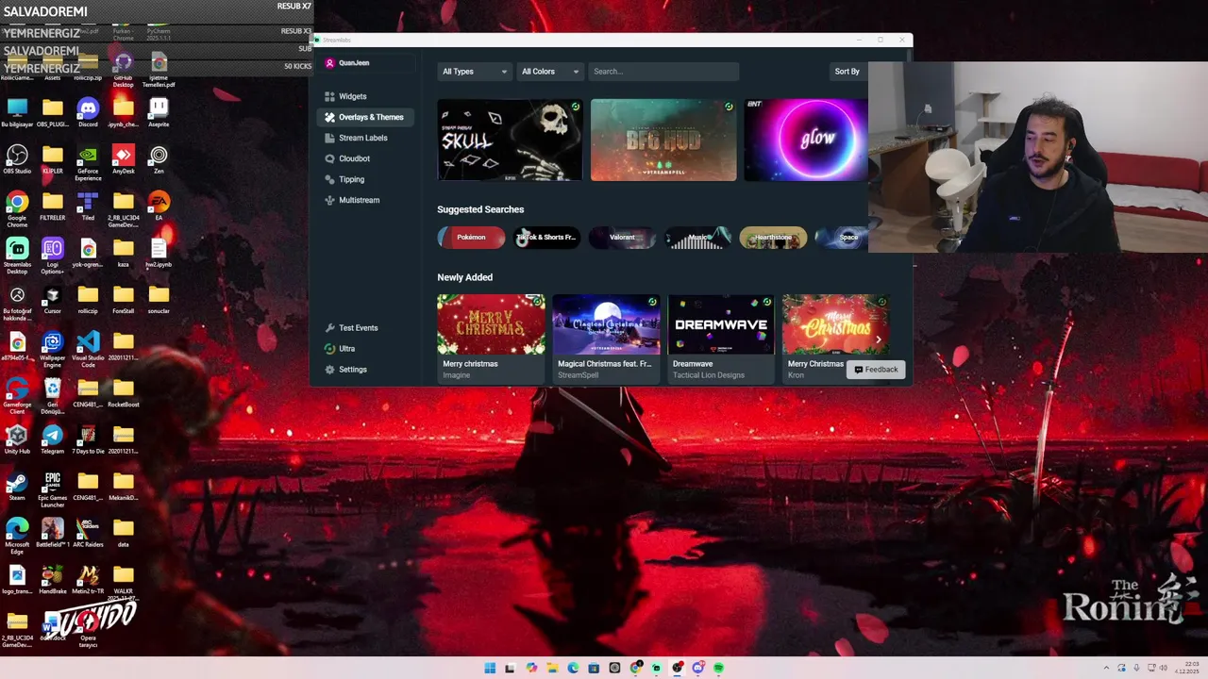Image resolution: width=1208 pixels, height=679 pixels.
Task: Open Discord desktop shortcut
Action: [x=88, y=113]
